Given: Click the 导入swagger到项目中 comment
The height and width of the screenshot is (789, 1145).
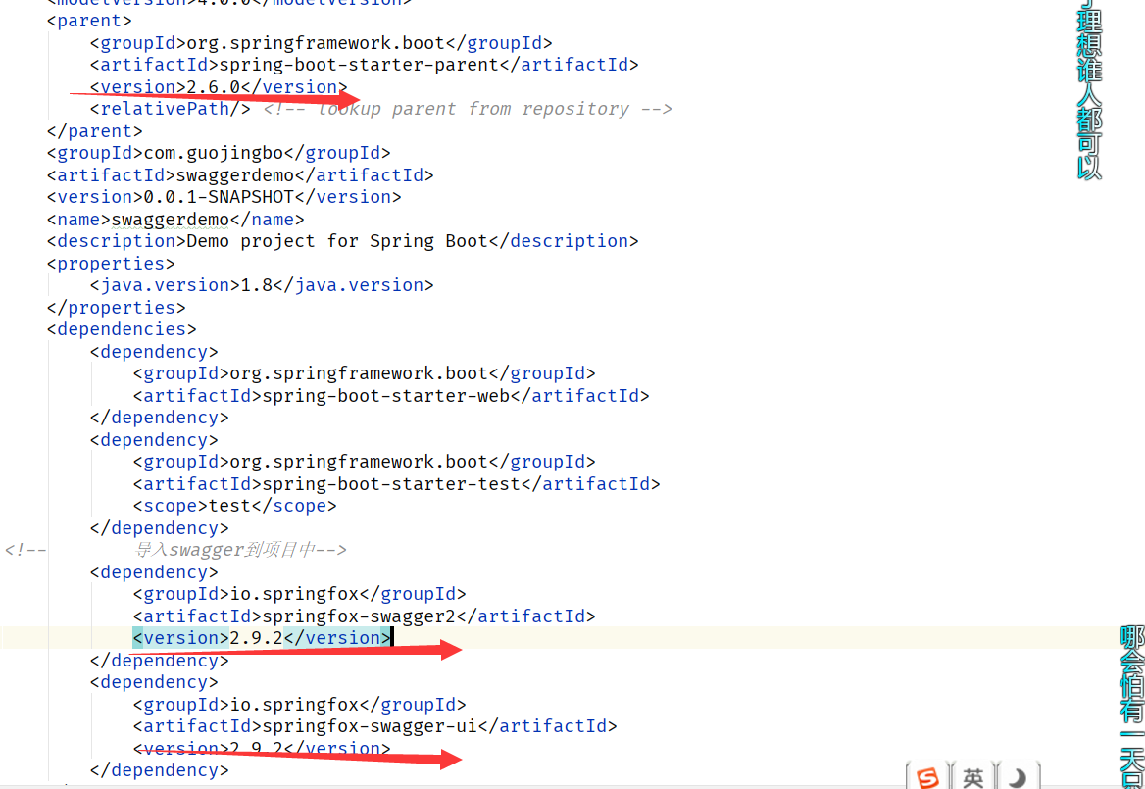Looking at the screenshot, I should click(240, 549).
